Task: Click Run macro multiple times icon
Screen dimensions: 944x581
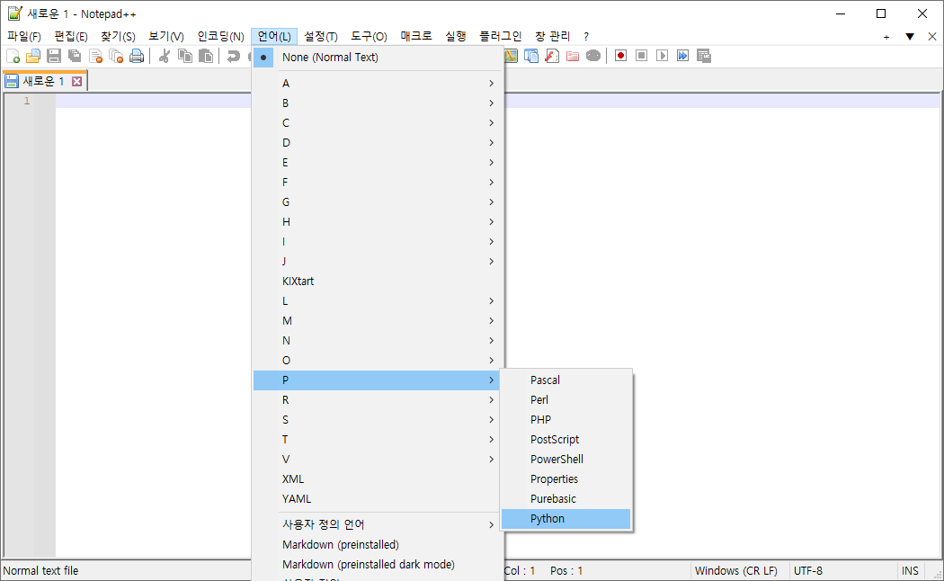Action: pos(682,56)
